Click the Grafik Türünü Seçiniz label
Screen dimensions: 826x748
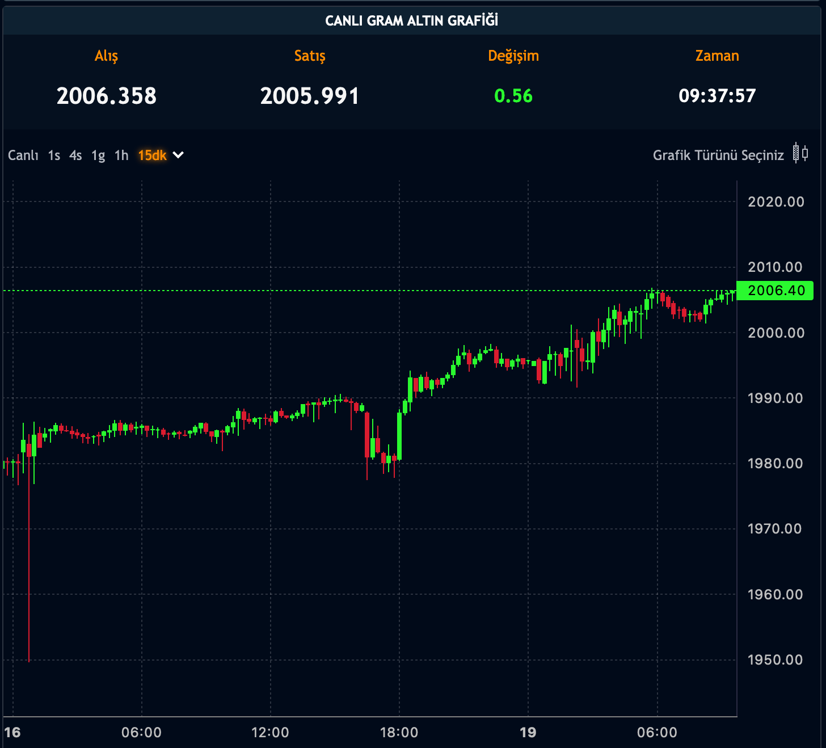(718, 156)
